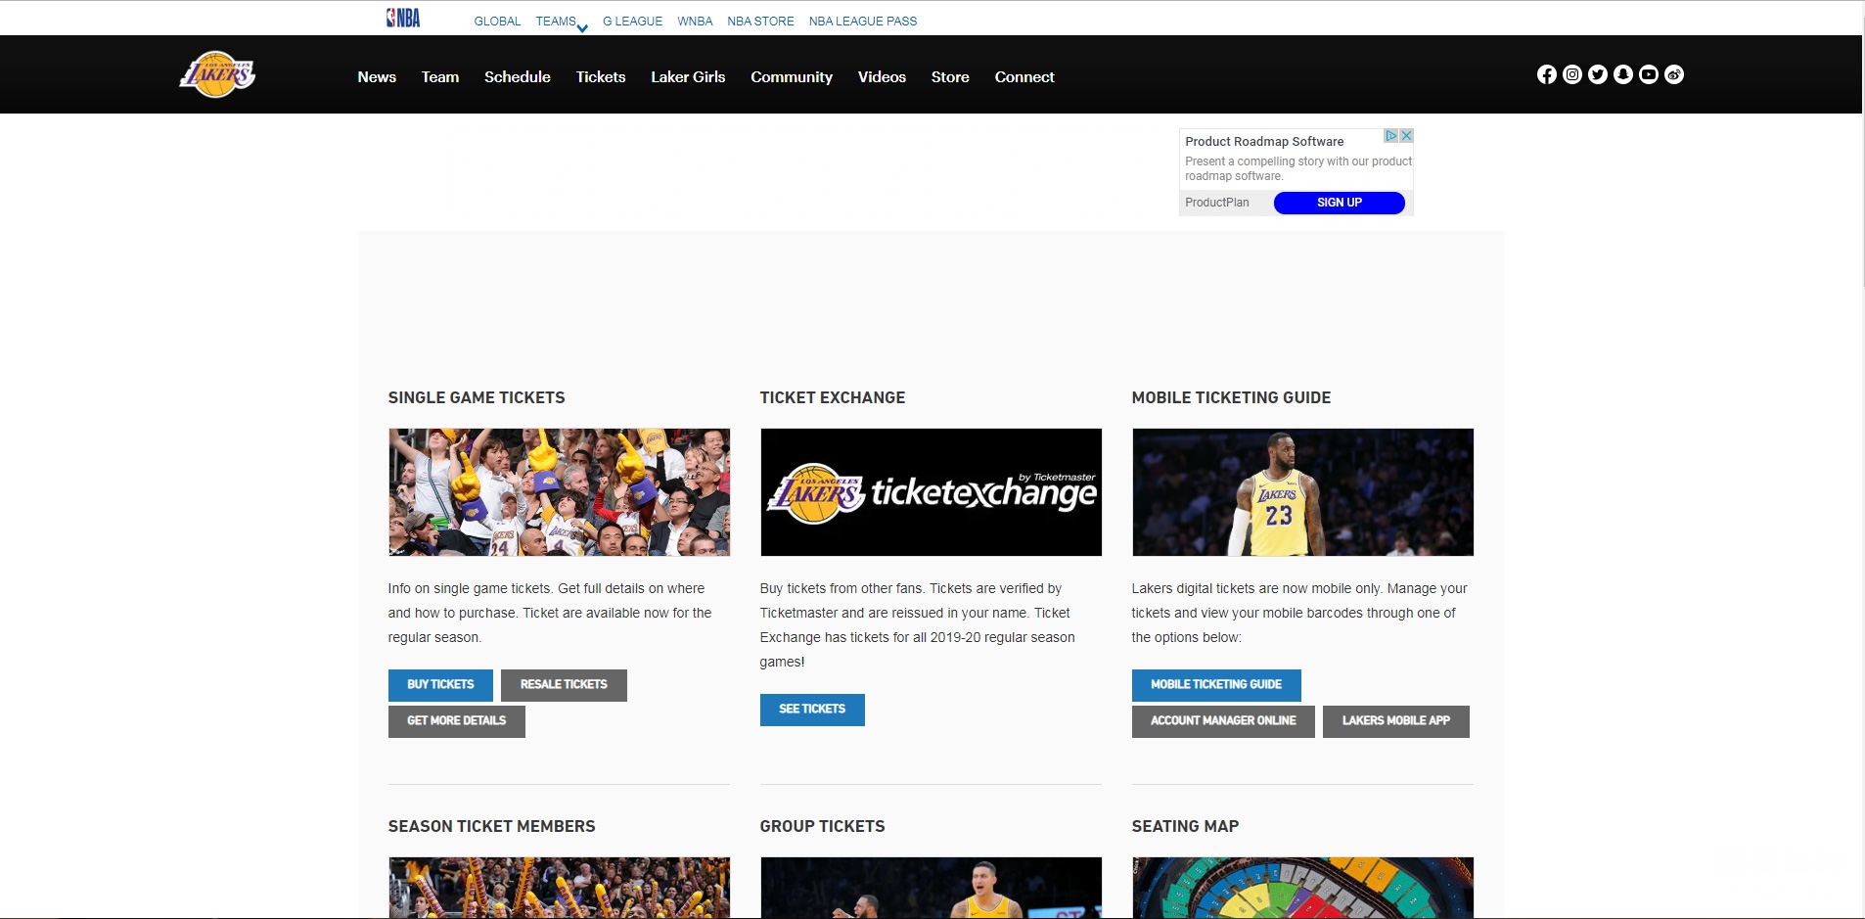Open the Lakers YouTube icon
The width and height of the screenshot is (1865, 919).
point(1648,74)
